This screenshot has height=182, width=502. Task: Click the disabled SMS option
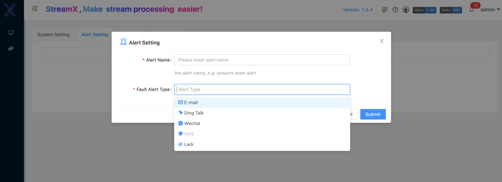(262, 134)
